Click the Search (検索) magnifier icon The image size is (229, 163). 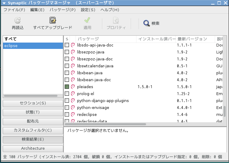(x=146, y=23)
